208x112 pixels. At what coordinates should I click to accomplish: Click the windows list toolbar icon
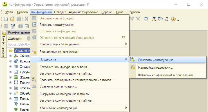click(146, 19)
